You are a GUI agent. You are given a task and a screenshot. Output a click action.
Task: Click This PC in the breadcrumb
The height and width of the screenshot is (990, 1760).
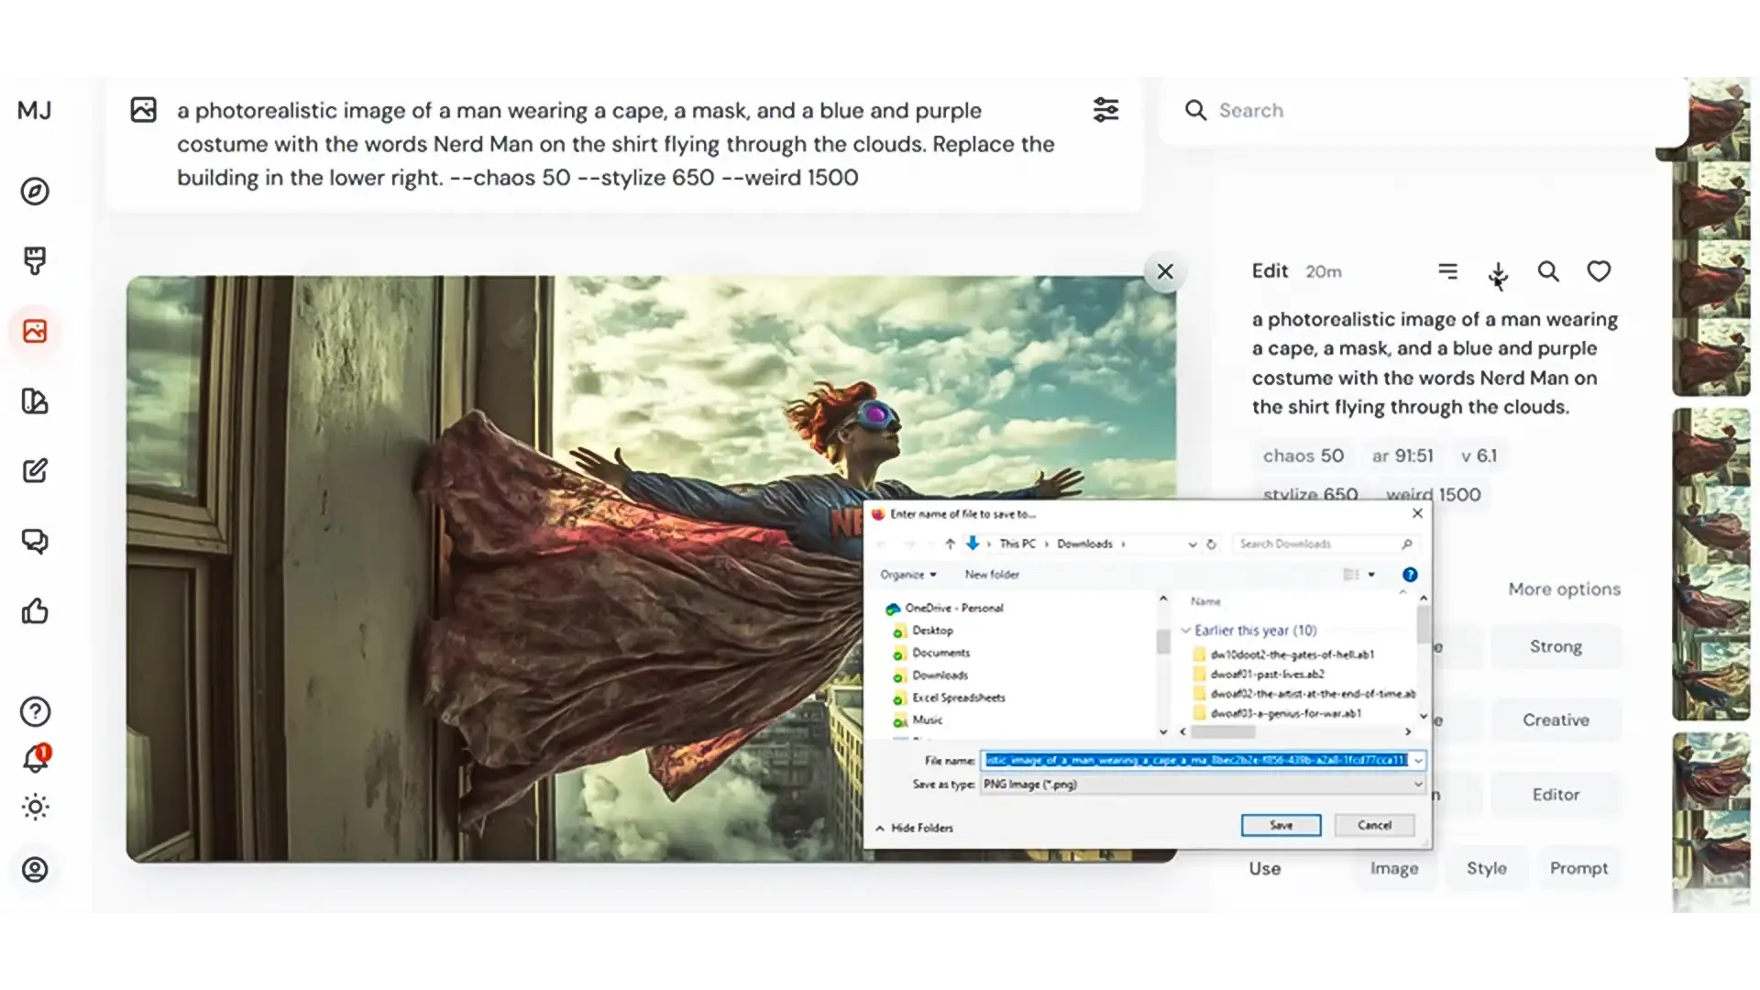(1017, 544)
